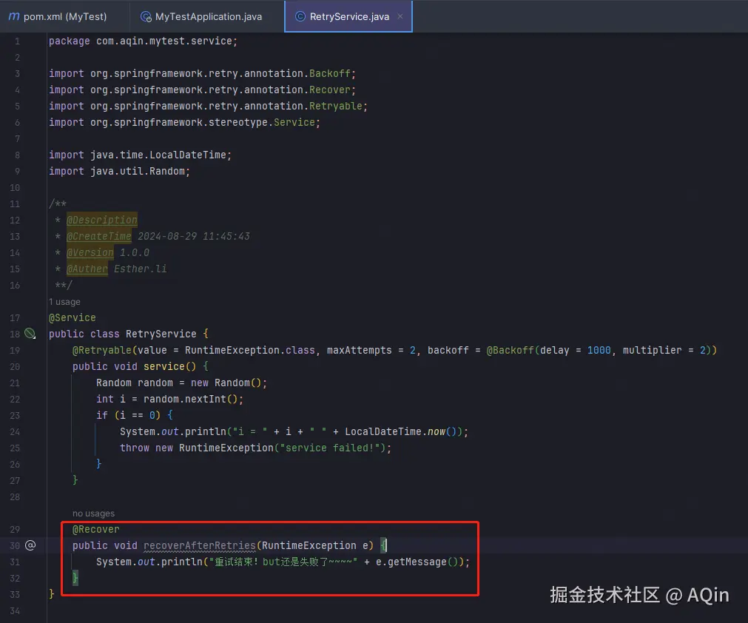The image size is (748, 623).
Task: Click the if (i == 0) condition
Action: (x=128, y=415)
